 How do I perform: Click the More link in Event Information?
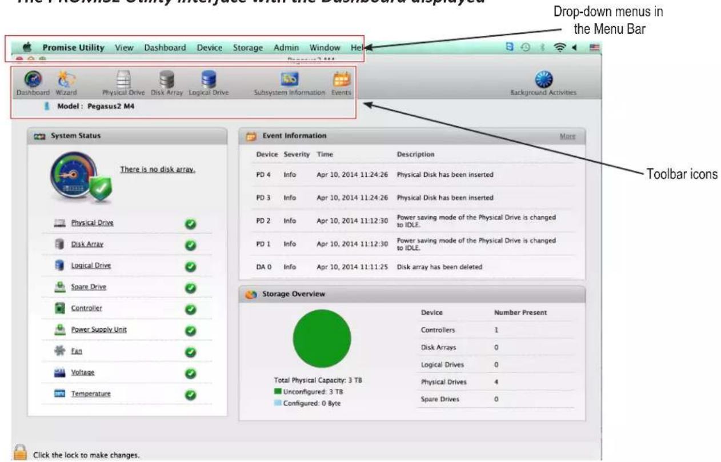[568, 136]
